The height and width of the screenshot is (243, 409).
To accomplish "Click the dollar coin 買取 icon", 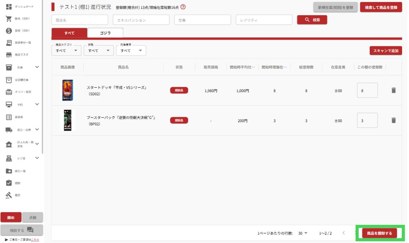I will [x=9, y=31].
